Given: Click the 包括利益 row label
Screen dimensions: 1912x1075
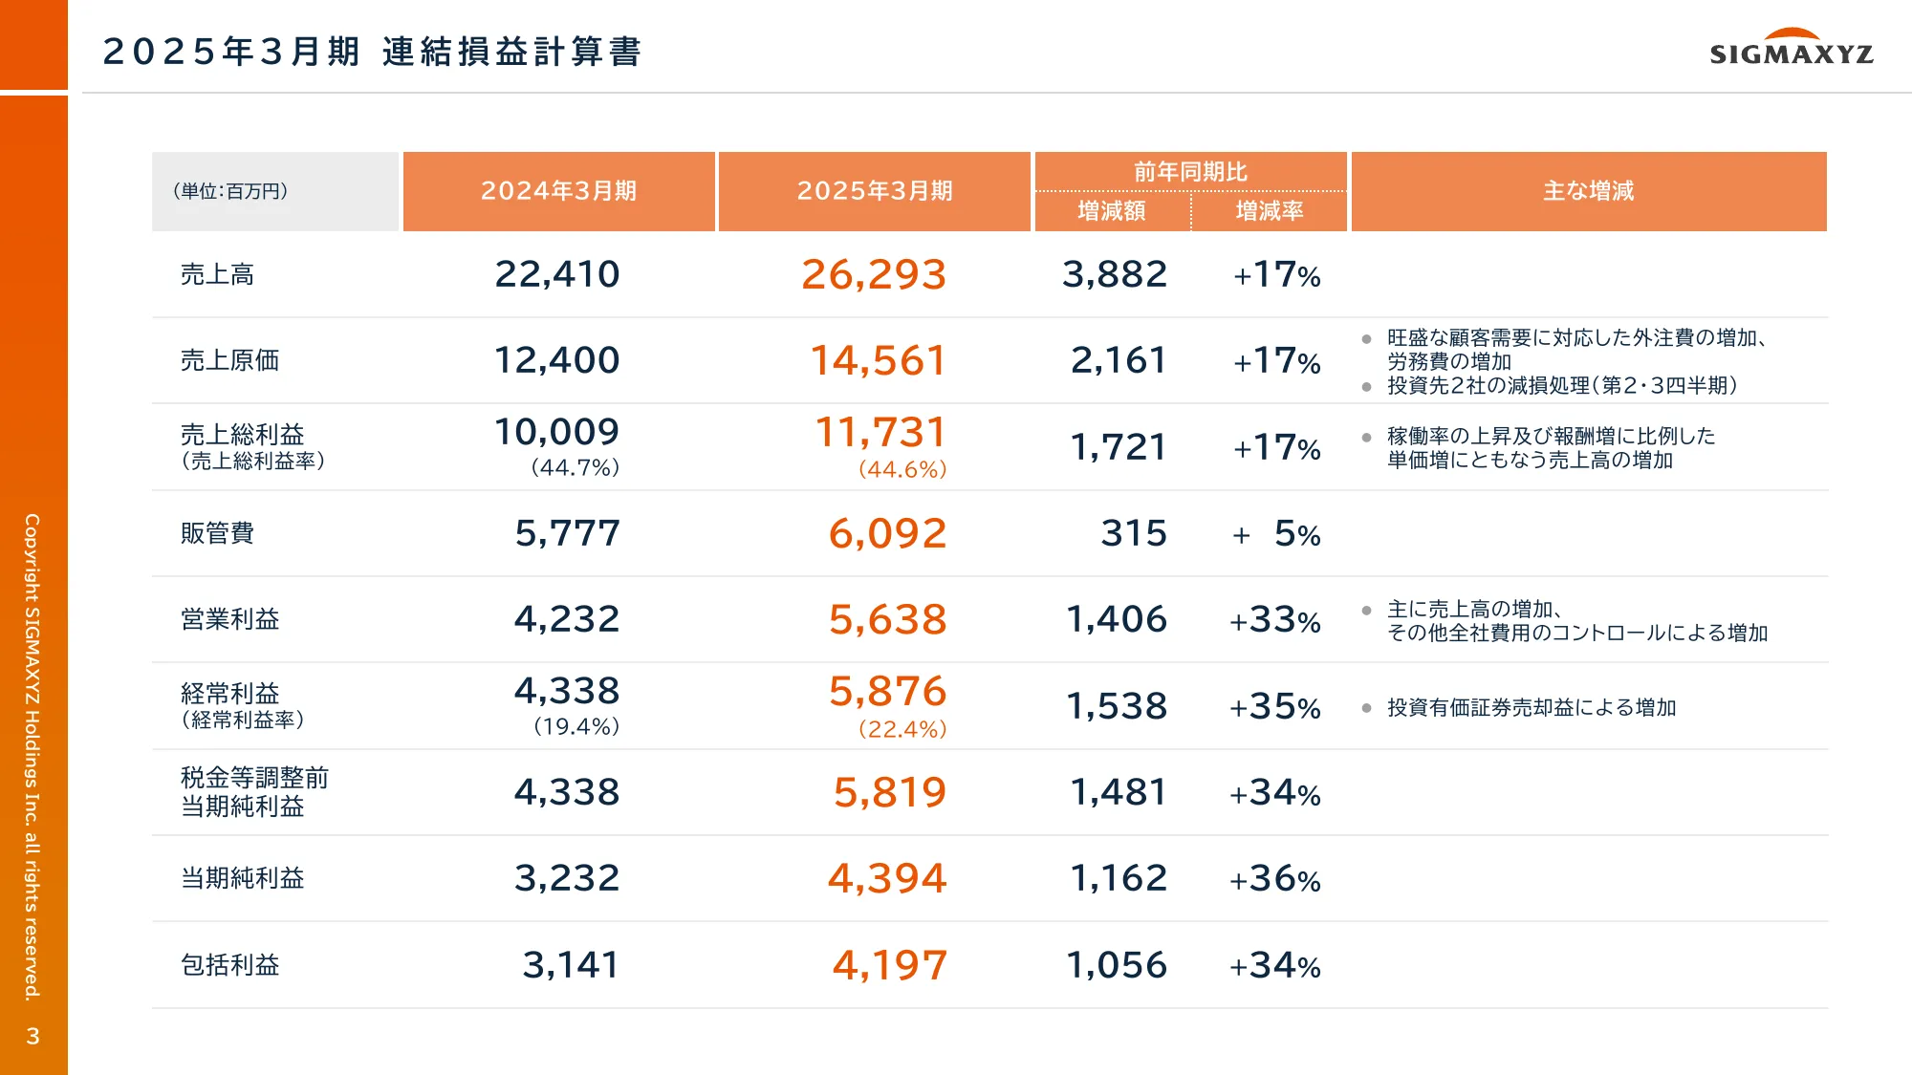Looking at the screenshot, I should coord(229,965).
